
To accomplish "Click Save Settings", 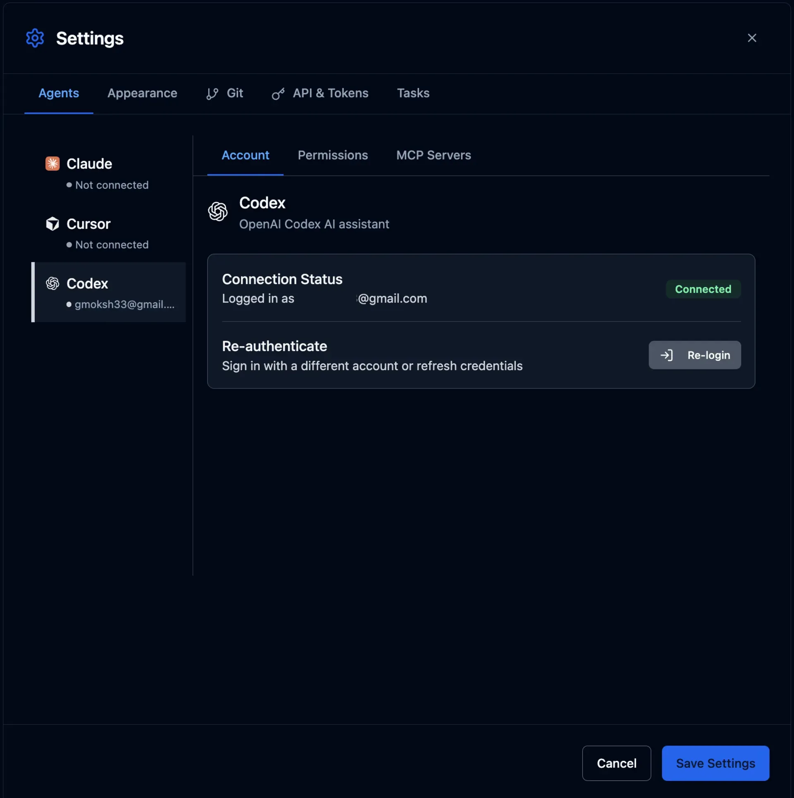I will point(715,763).
